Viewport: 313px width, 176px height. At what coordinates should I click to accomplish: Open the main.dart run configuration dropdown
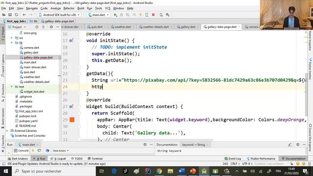tap(98, 15)
